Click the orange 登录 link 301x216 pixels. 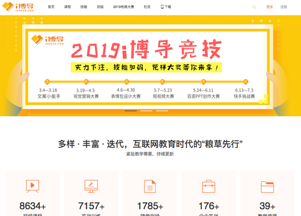click(270, 7)
